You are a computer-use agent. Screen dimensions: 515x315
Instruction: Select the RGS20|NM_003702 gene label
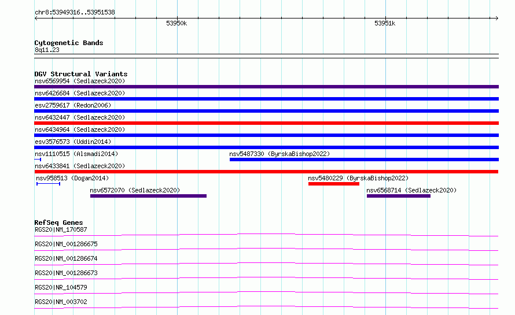61,302
